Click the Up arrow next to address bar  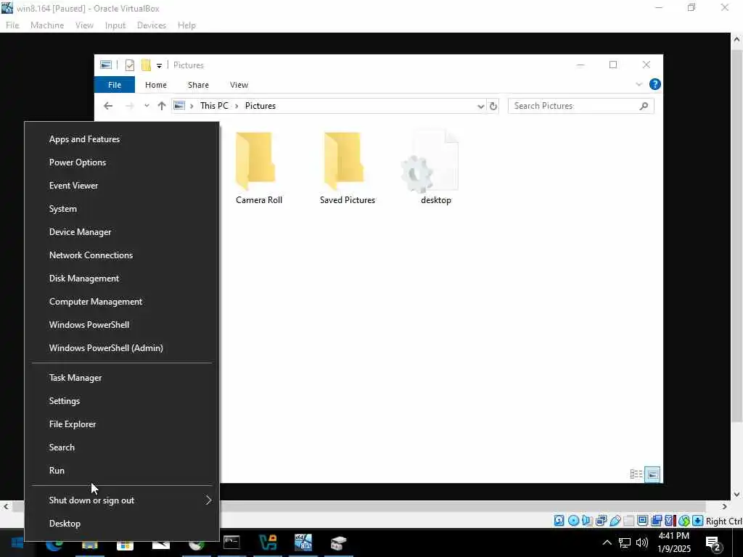[162, 106]
